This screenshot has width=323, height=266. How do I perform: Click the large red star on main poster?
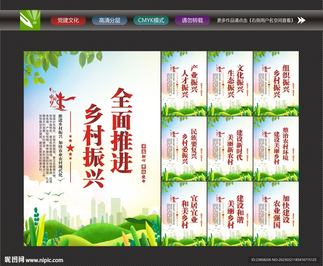(71, 147)
